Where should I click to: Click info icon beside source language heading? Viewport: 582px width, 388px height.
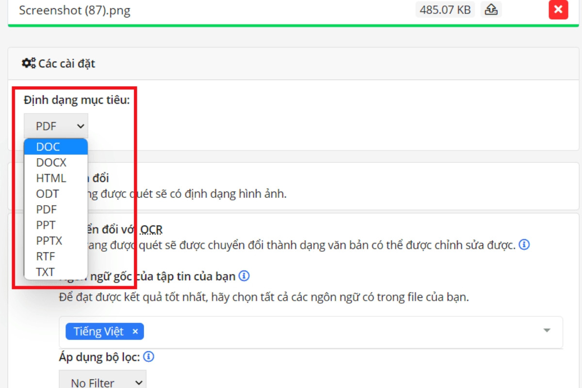[244, 276]
